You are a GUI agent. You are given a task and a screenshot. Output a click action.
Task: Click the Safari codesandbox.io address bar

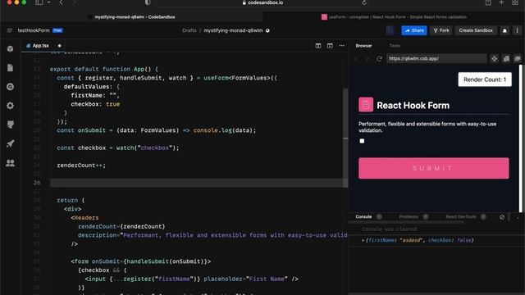[262, 2]
